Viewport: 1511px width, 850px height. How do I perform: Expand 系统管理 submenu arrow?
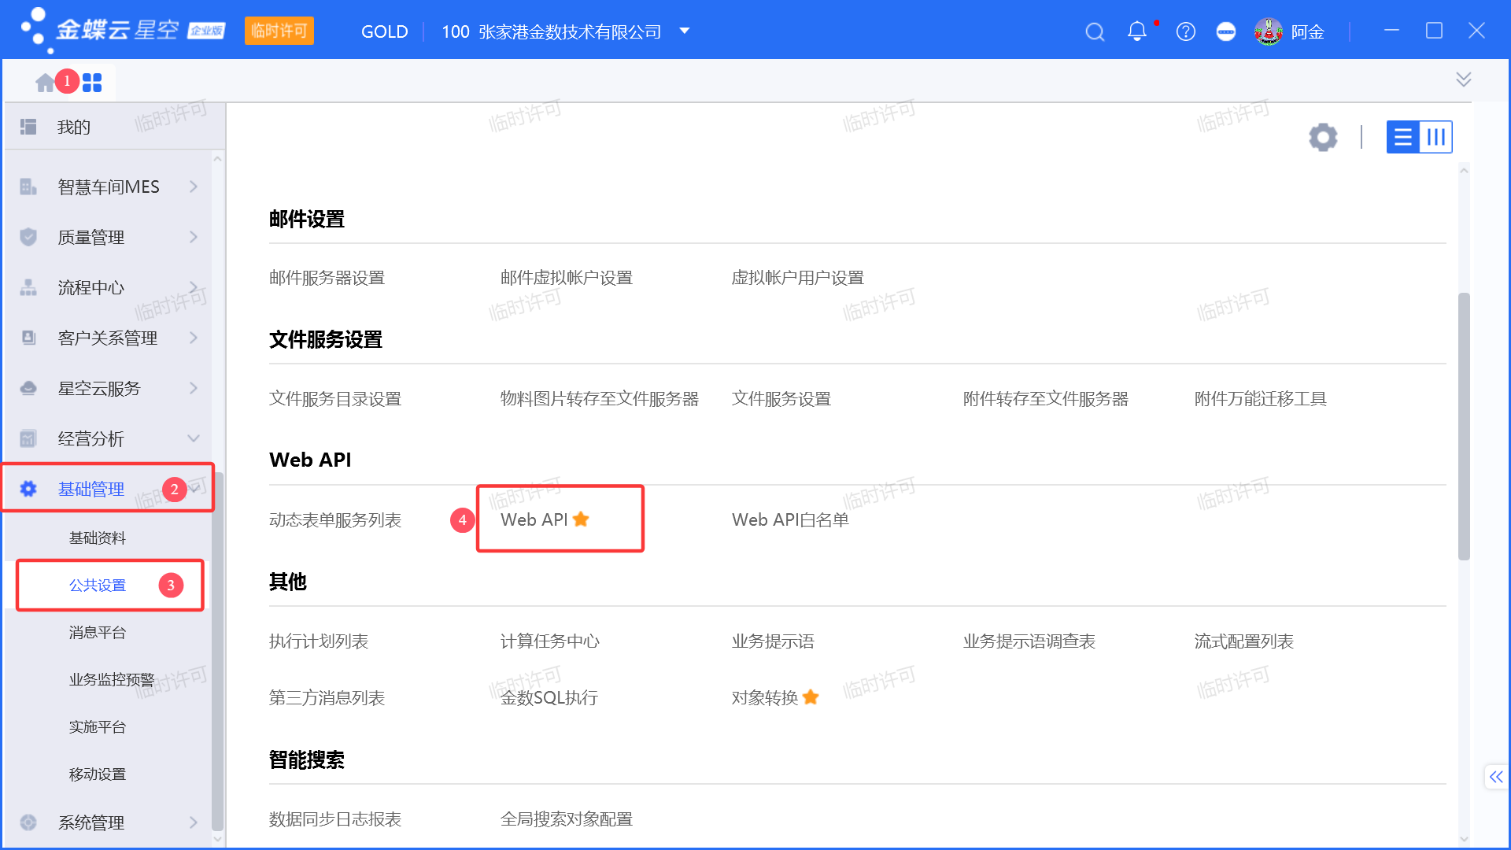194,822
